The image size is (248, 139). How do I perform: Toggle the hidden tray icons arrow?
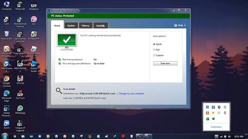(x=216, y=136)
